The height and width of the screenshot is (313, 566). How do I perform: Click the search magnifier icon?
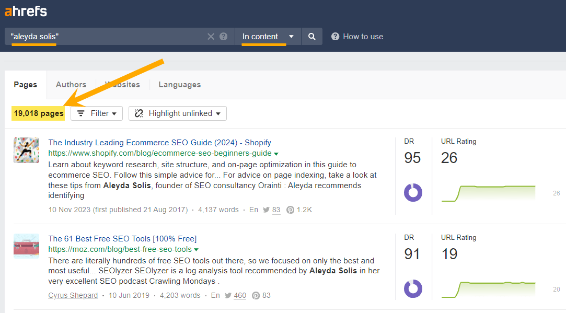[311, 37]
